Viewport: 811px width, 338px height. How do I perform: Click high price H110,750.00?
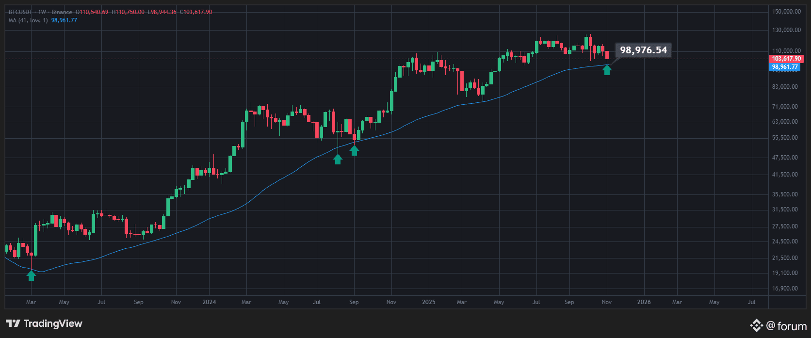(128, 12)
